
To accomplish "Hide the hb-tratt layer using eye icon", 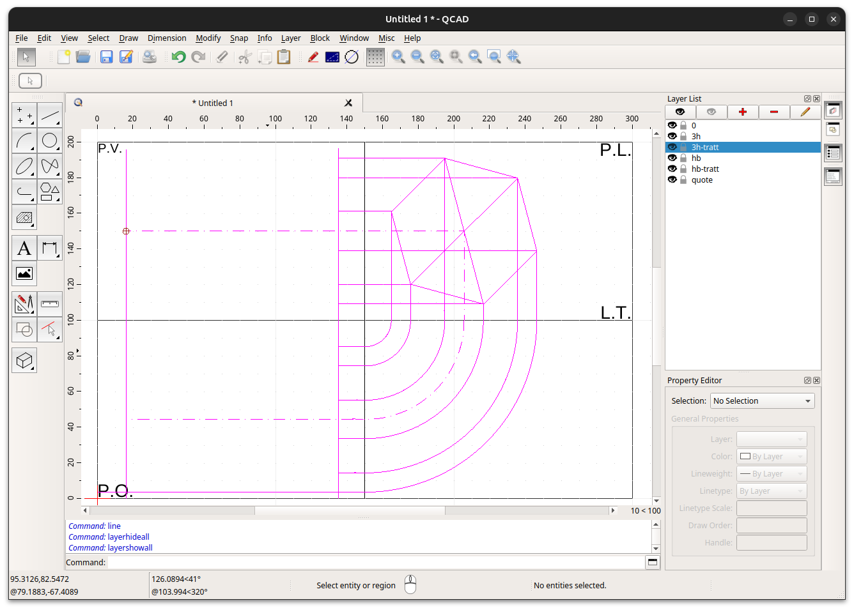I will (672, 169).
